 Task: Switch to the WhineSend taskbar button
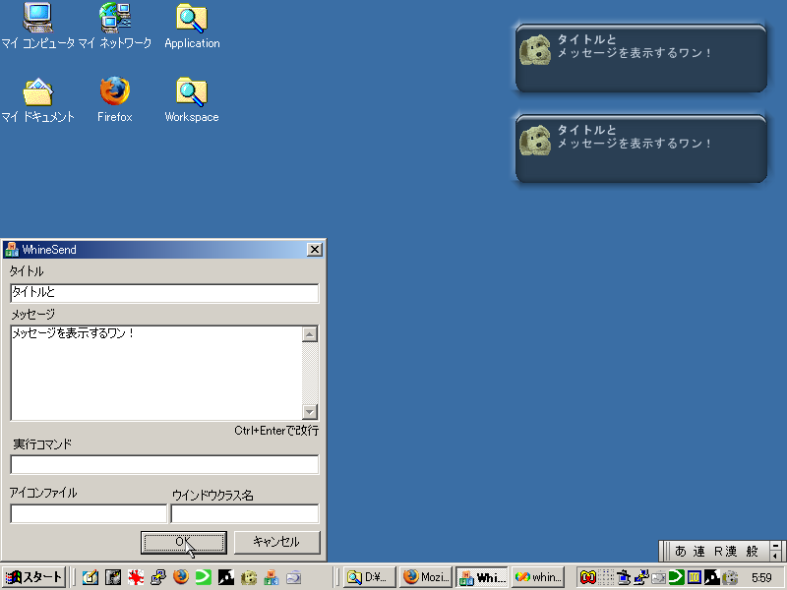[482, 577]
